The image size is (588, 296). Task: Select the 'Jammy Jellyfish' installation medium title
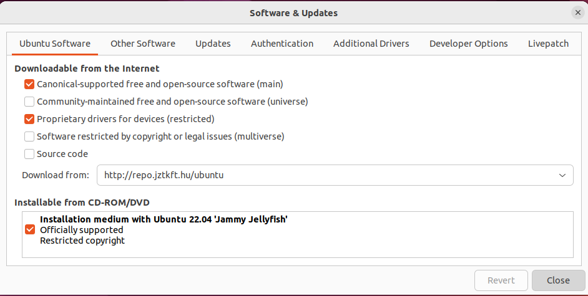pyautogui.click(x=164, y=219)
